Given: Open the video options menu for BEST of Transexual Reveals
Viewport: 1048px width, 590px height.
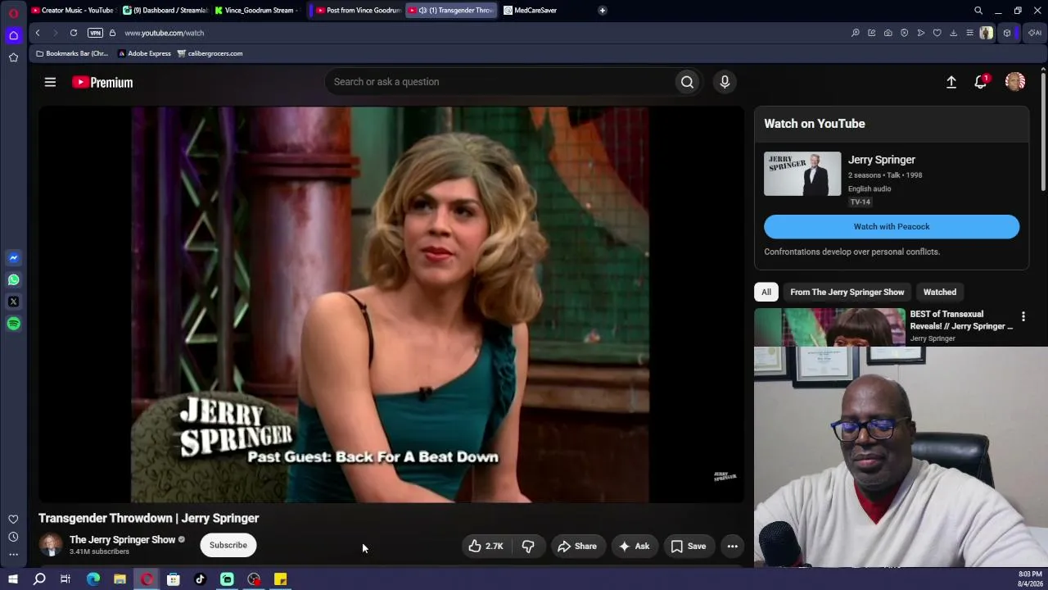Looking at the screenshot, I should pos(1023,316).
